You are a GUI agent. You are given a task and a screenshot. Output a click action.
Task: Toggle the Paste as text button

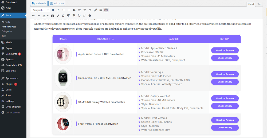pyautogui.click(x=52, y=16)
